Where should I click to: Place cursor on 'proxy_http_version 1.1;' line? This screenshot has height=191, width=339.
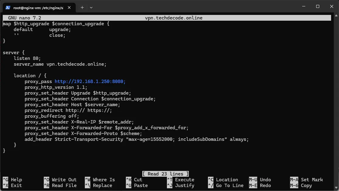click(56, 87)
